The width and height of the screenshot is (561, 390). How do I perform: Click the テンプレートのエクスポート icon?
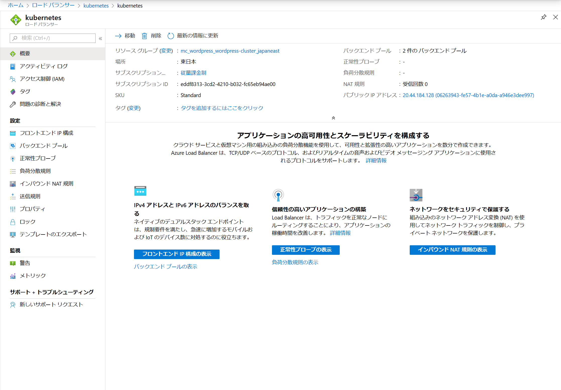click(13, 235)
